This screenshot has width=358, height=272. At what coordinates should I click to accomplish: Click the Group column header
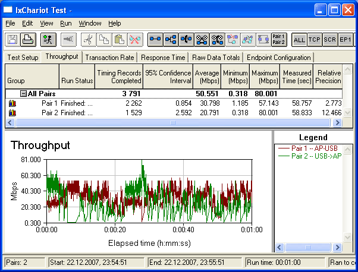click(32, 77)
